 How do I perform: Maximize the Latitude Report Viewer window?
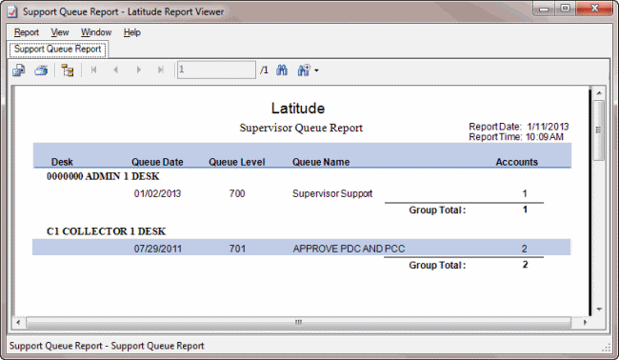click(565, 9)
